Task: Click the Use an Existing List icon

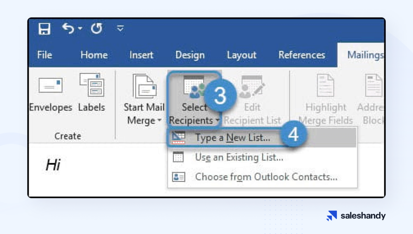Action: [178, 157]
